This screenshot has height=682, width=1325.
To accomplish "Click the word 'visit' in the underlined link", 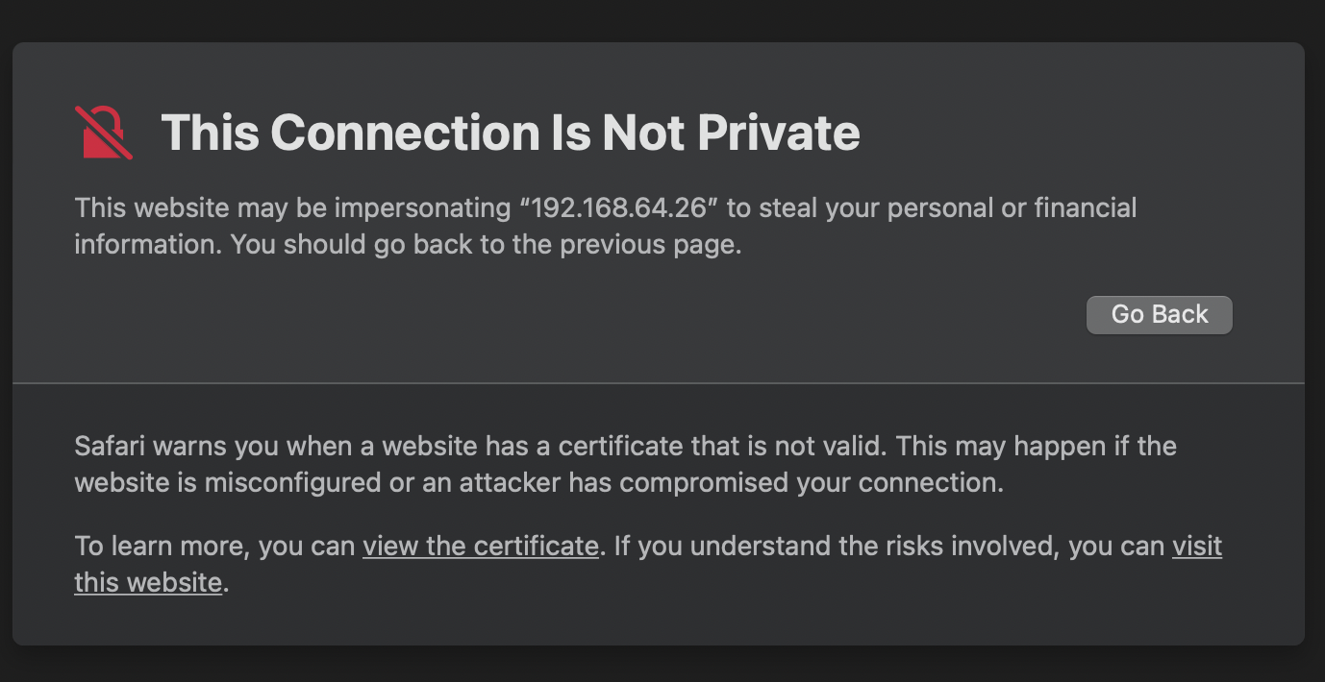I will point(1196,546).
